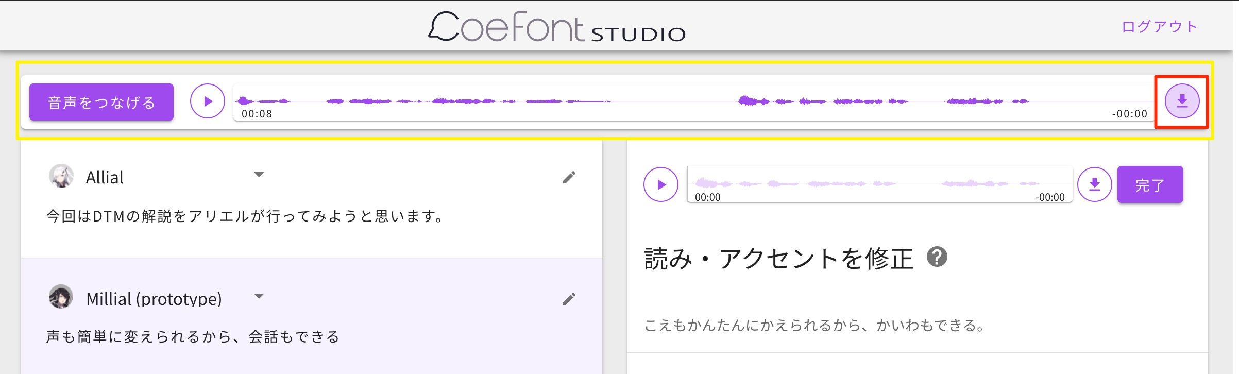Click the Millial (prototype) name label

pyautogui.click(x=154, y=299)
